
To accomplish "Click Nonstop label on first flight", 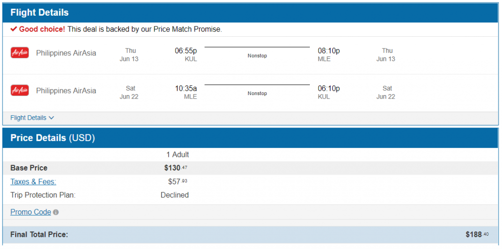I will click(257, 56).
